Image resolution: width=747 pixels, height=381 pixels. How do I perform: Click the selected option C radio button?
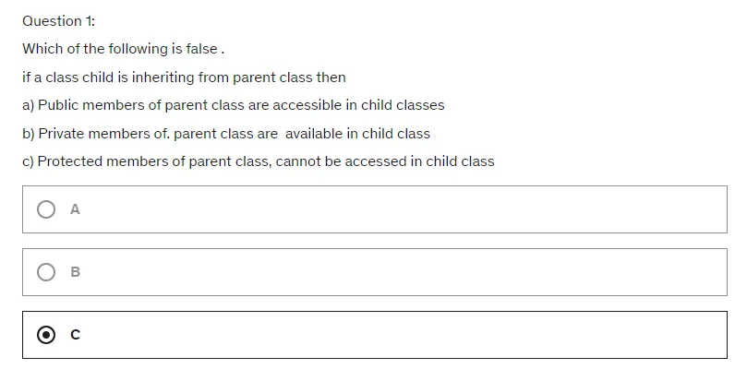(46, 335)
